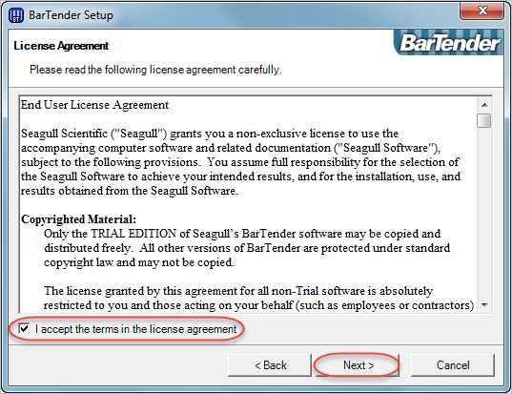Click the scrollbar track below the thumb
The image size is (512, 394).
click(484, 213)
